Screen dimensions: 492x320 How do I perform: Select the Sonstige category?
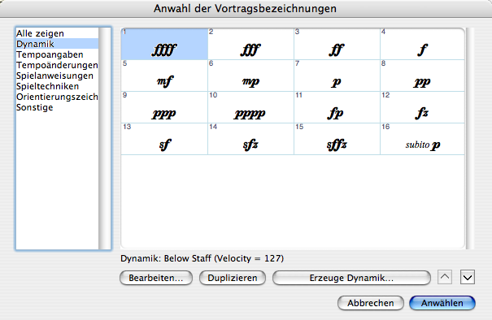click(x=57, y=107)
